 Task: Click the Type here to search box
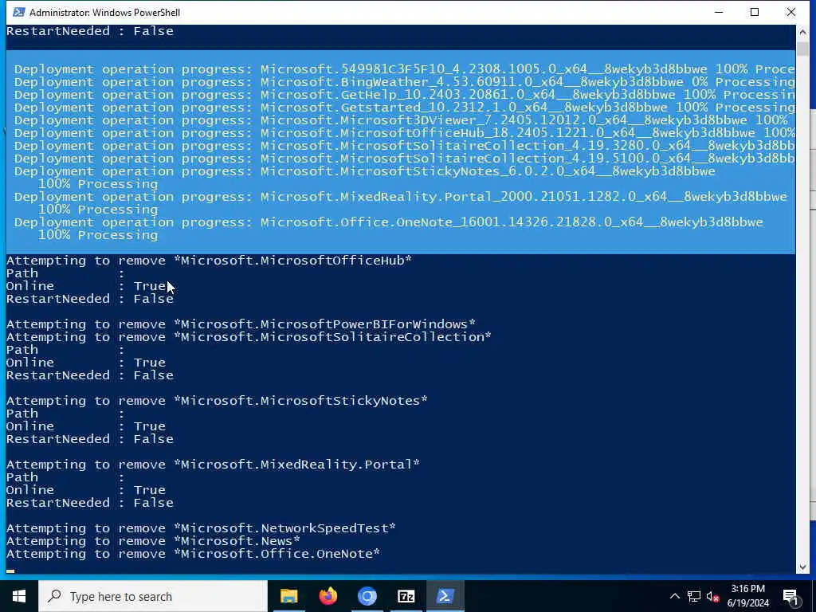(x=153, y=596)
